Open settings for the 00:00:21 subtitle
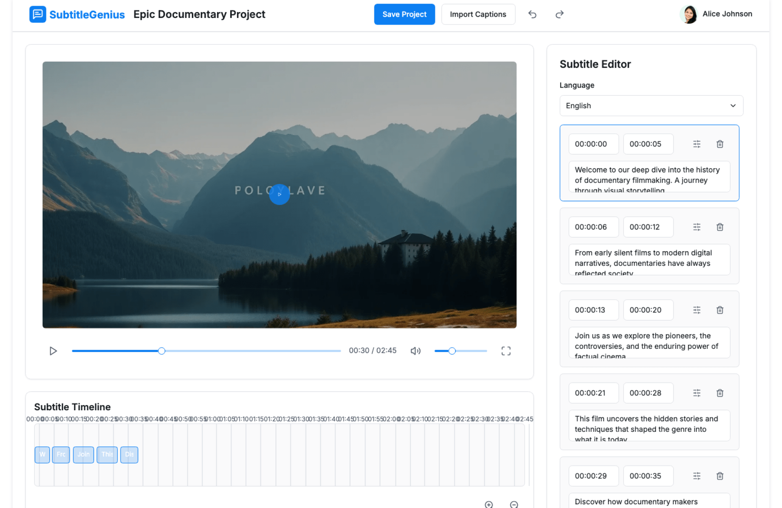Screen dimensions: 782x508 tap(696, 393)
